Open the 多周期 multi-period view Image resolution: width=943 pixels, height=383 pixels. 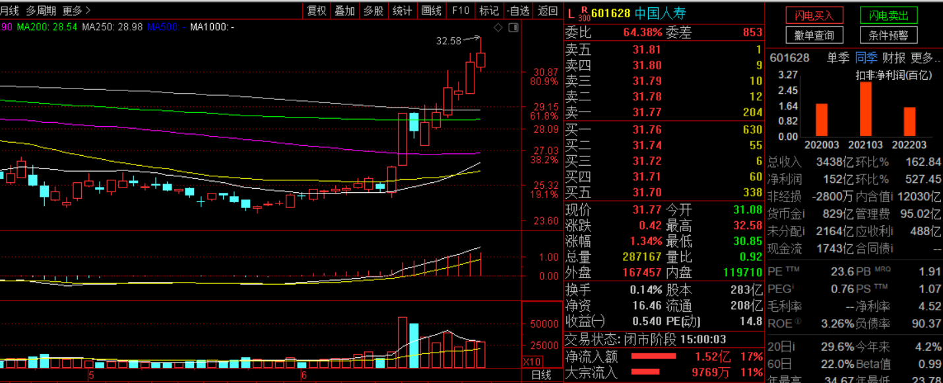pyautogui.click(x=41, y=11)
